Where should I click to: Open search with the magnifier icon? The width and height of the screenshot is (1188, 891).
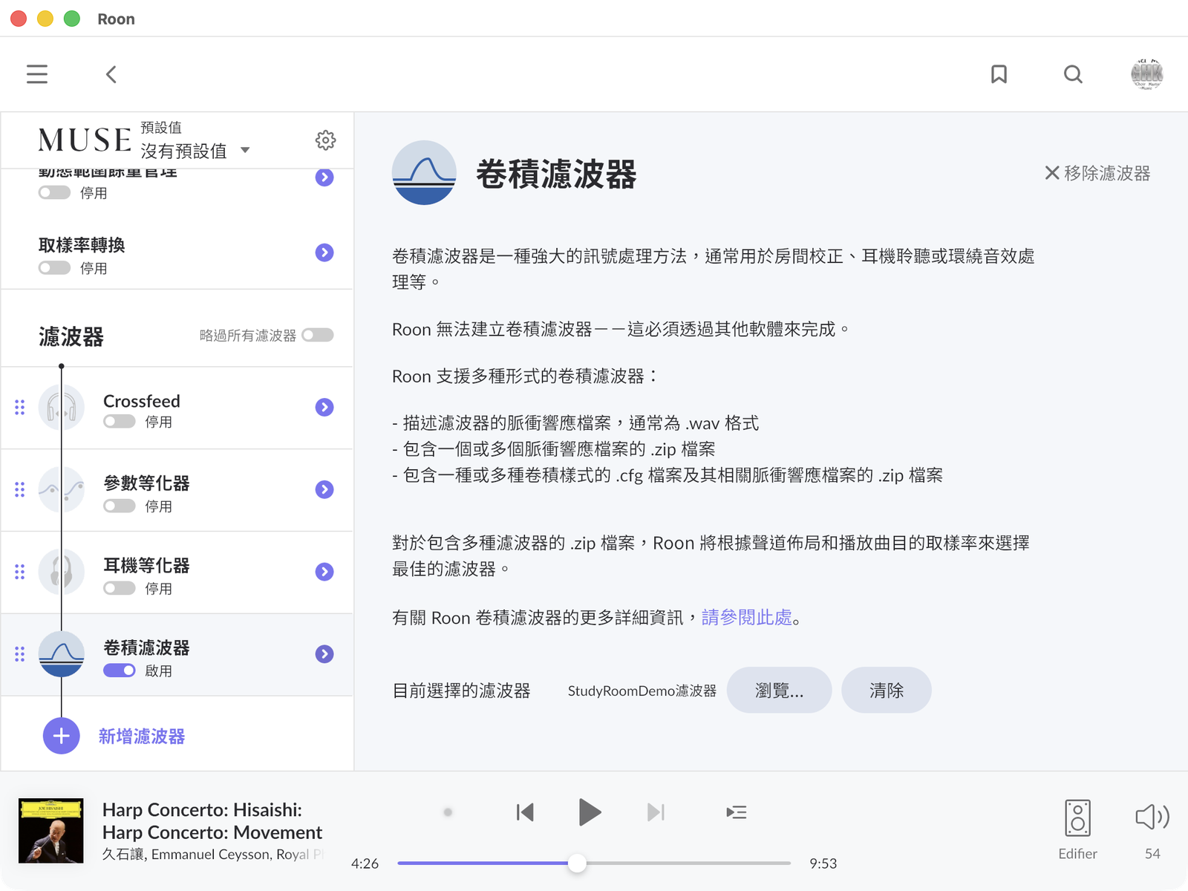coord(1073,74)
